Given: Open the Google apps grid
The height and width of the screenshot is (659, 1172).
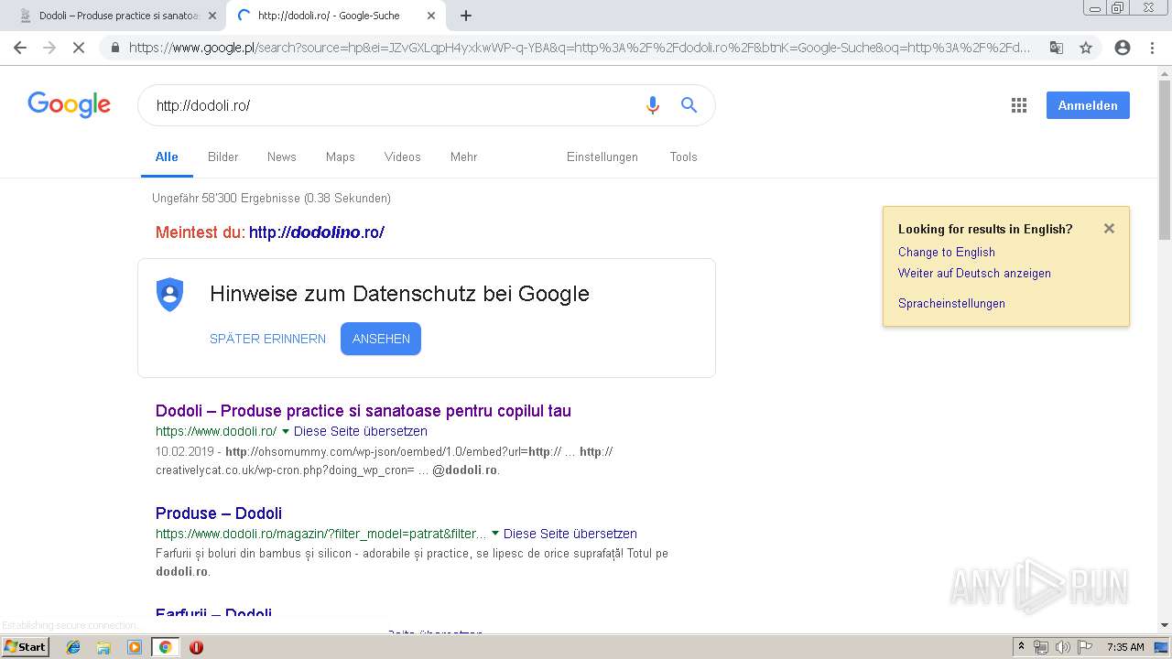Looking at the screenshot, I should click(x=1019, y=105).
